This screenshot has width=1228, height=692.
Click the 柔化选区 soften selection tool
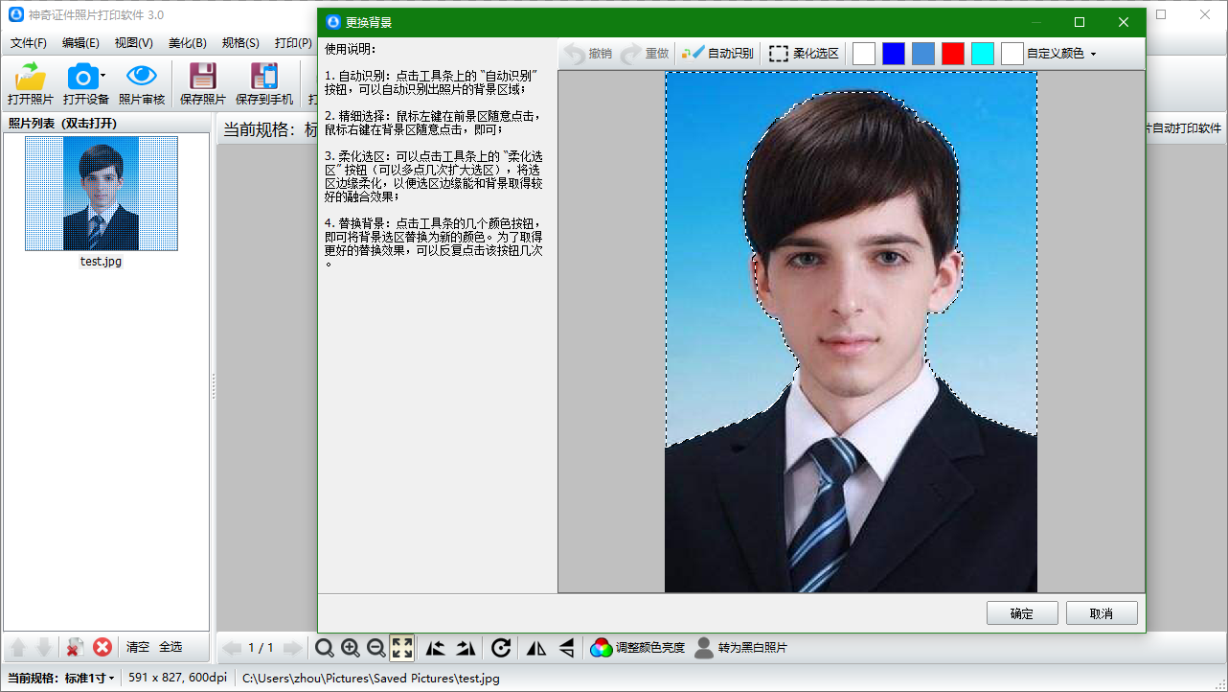coord(804,54)
